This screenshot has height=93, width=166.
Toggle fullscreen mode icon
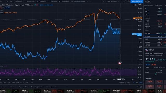point(125,2)
